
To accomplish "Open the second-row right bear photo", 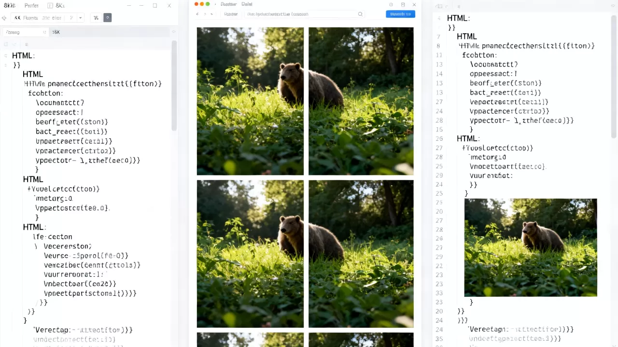I will click(361, 254).
